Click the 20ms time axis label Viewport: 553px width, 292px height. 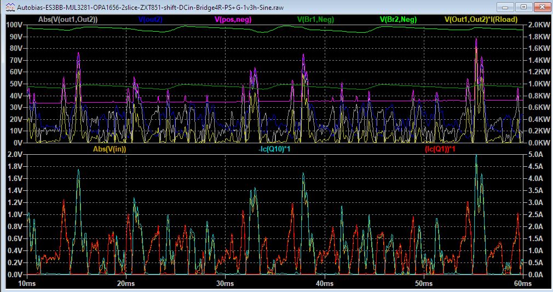[x=126, y=284]
